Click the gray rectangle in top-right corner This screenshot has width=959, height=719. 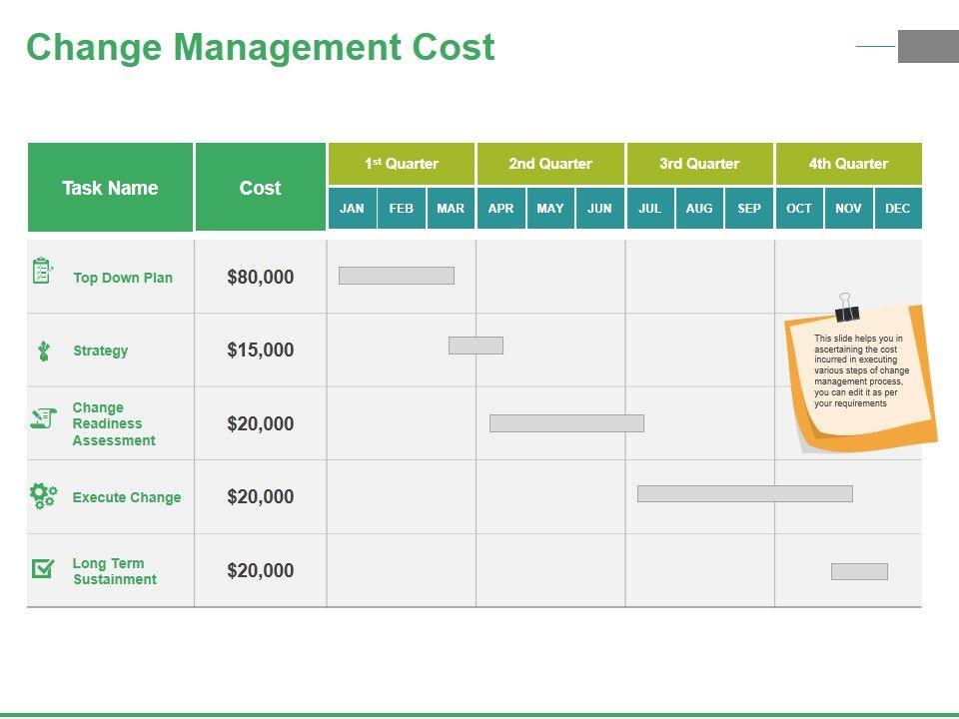pyautogui.click(x=927, y=46)
